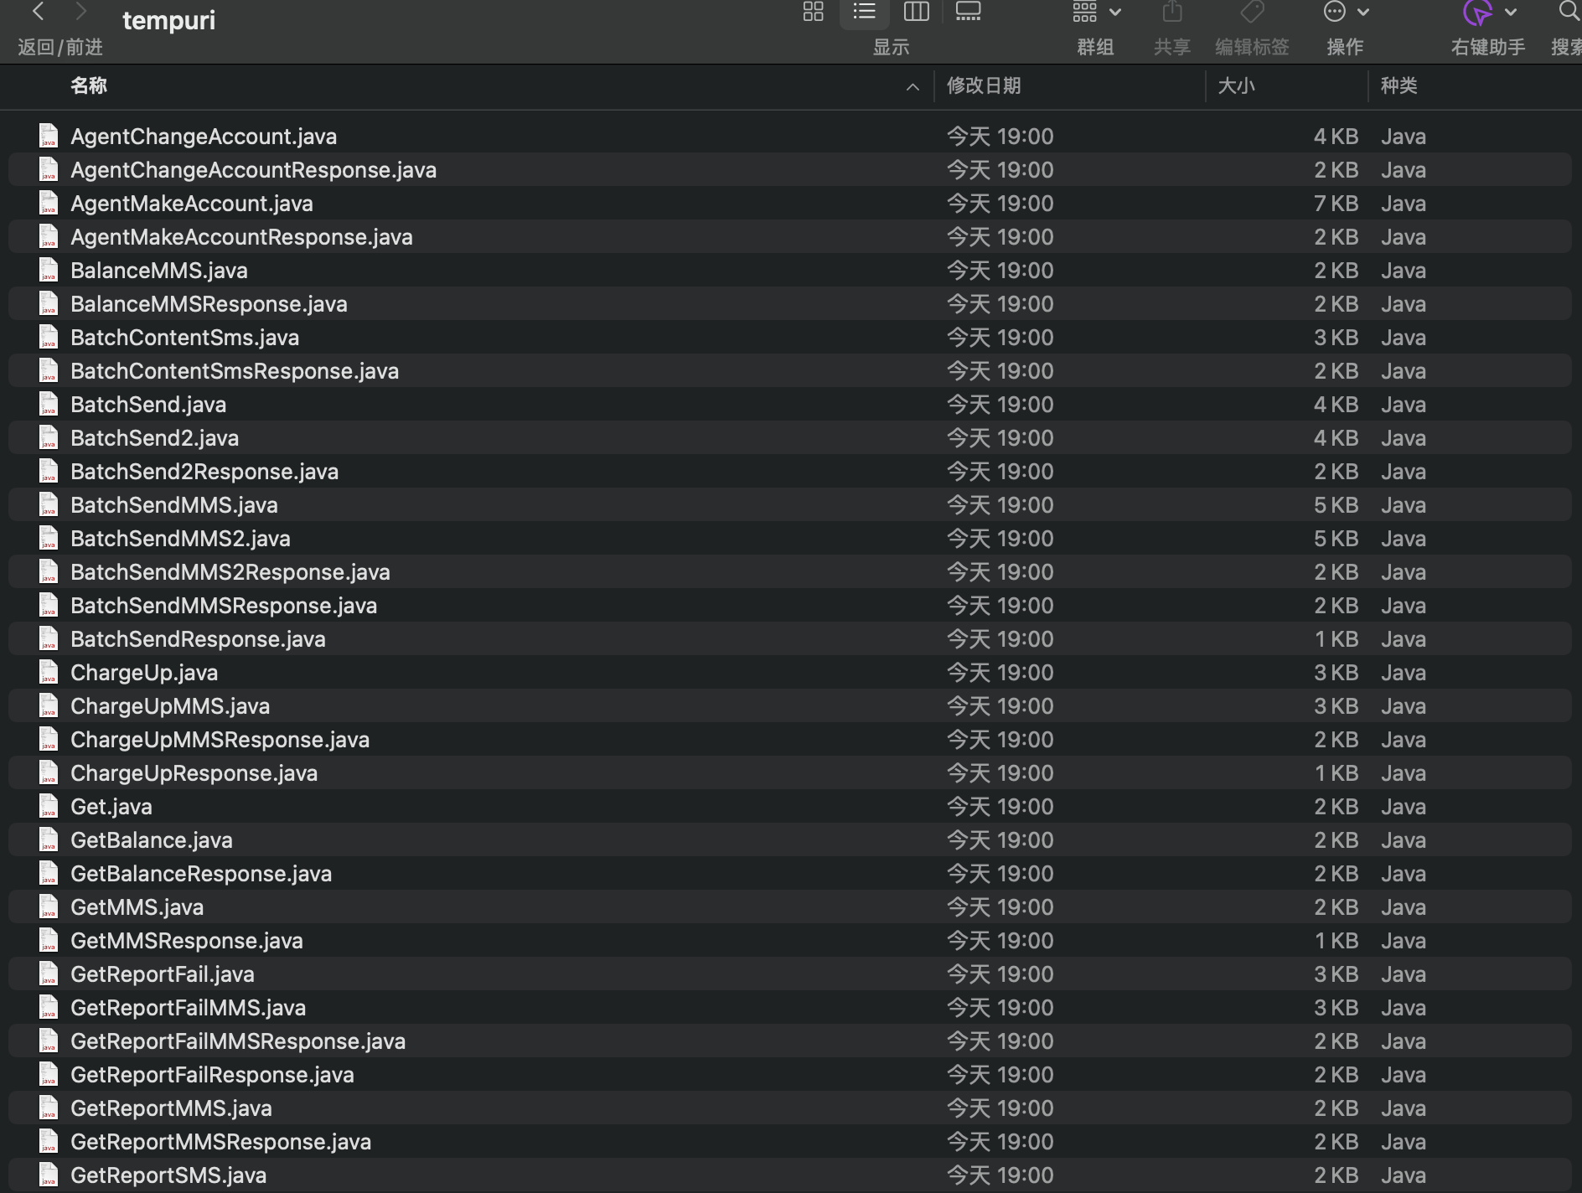Click the AgentChangeAccount.java file icon
The height and width of the screenshot is (1193, 1582).
(x=49, y=136)
